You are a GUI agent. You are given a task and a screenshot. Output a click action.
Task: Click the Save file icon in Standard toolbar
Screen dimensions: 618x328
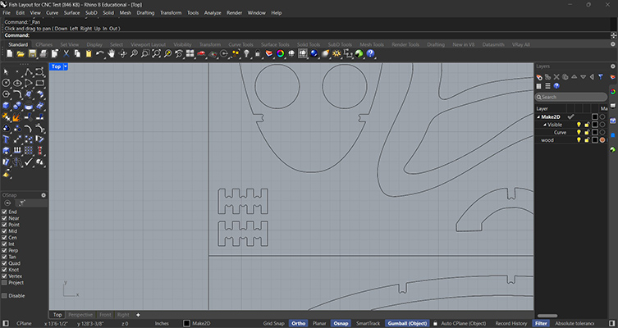(32, 54)
